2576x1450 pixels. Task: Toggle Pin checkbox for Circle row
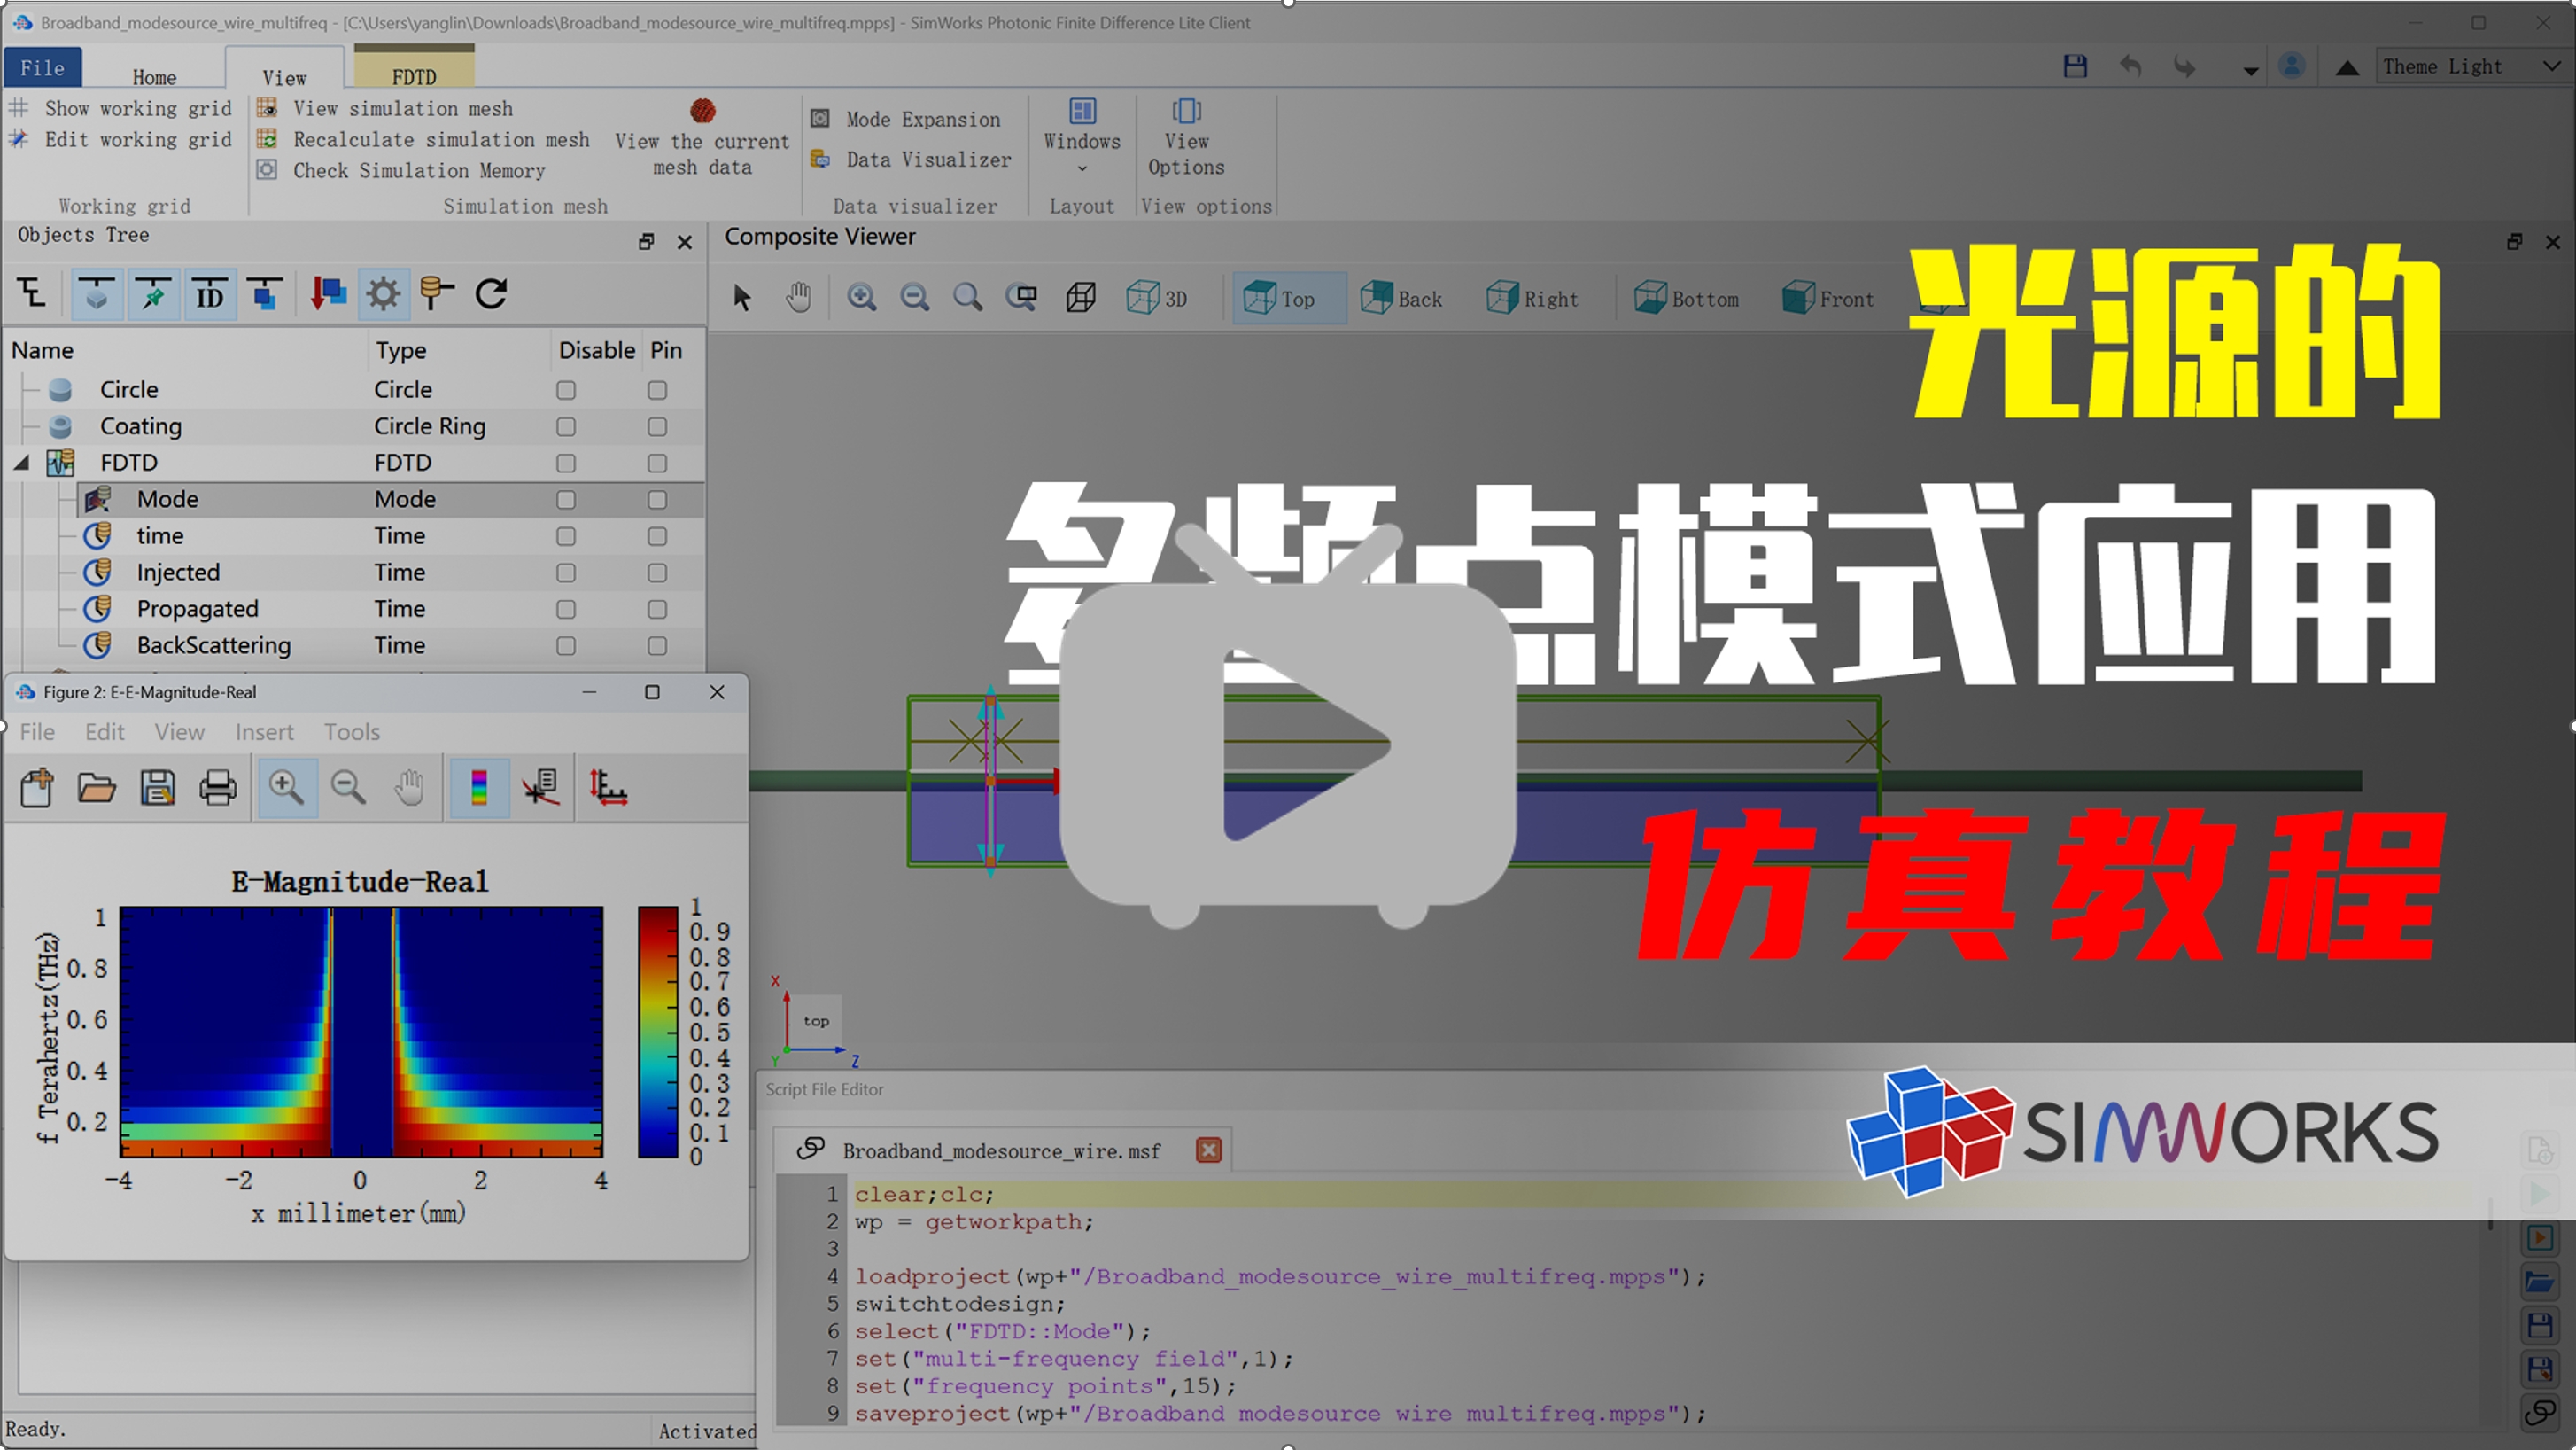tap(657, 390)
